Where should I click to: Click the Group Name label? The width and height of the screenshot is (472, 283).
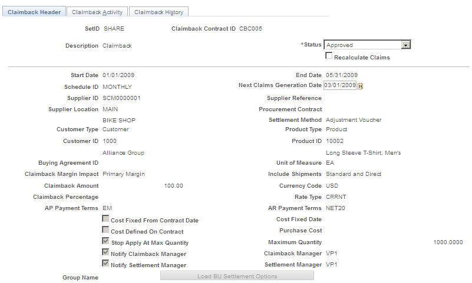pos(80,278)
